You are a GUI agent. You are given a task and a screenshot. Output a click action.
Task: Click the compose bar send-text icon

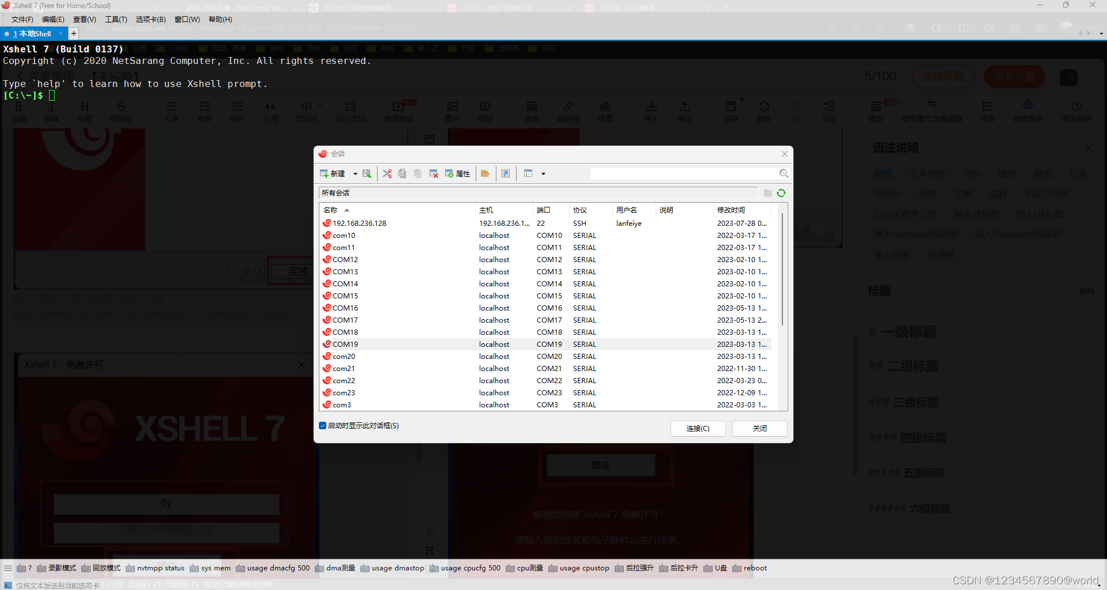point(7,585)
